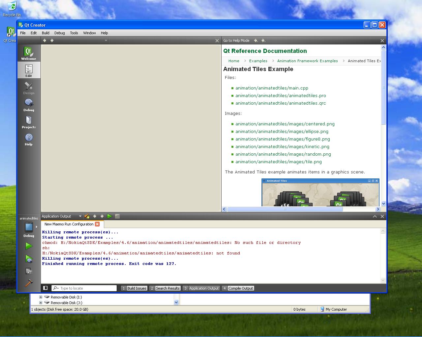Toggle Compile Output pane
This screenshot has width=422, height=337.
[x=238, y=288]
